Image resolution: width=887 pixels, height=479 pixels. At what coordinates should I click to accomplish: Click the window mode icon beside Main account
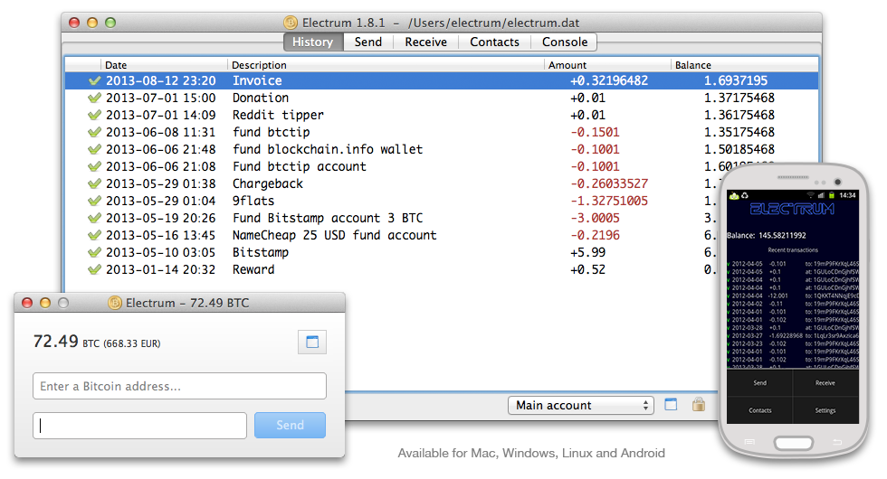click(671, 405)
